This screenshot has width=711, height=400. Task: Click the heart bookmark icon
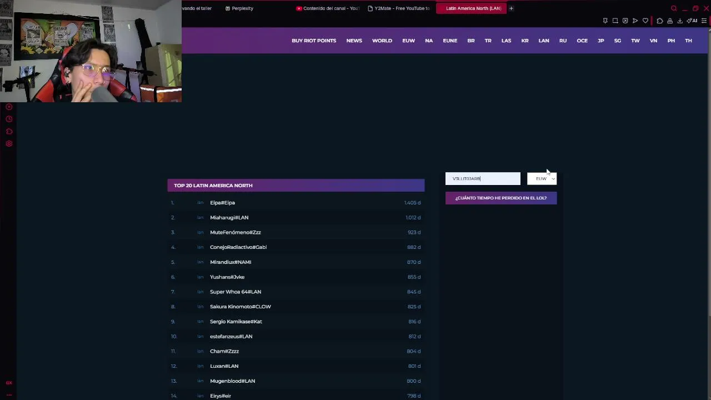click(645, 21)
